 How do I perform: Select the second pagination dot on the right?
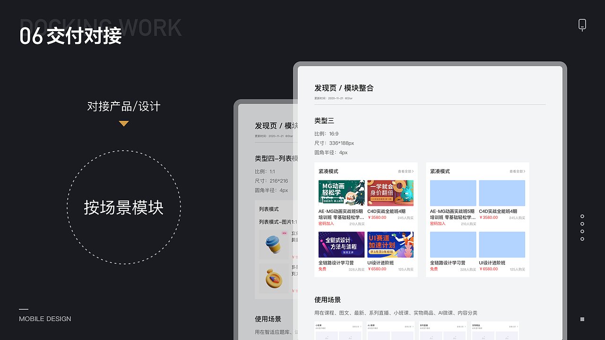(x=582, y=224)
